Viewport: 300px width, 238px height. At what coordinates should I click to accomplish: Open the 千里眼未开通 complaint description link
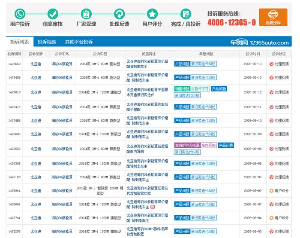tap(147, 92)
